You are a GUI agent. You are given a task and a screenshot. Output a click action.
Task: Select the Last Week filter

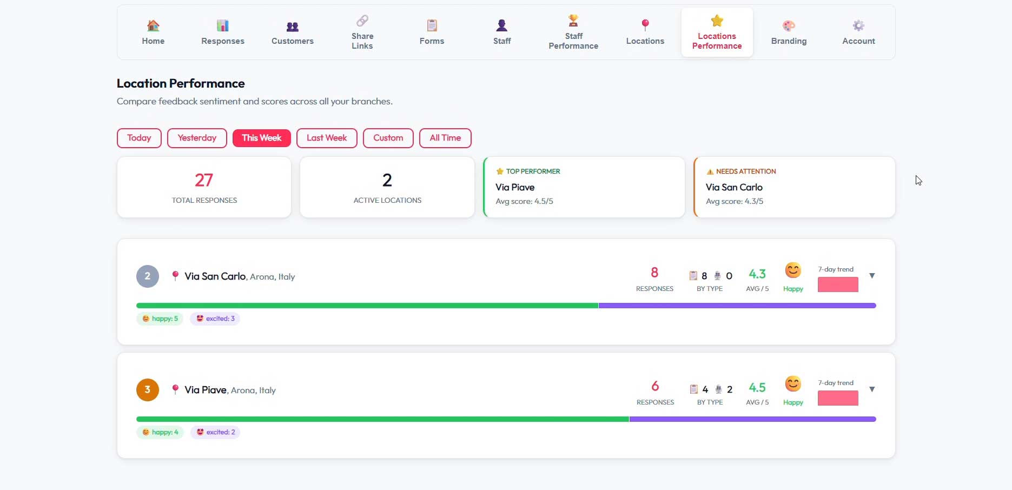[327, 138]
